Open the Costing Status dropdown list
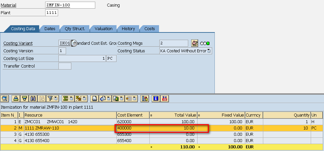The height and width of the screenshot is (151, 324). pyautogui.click(x=209, y=51)
